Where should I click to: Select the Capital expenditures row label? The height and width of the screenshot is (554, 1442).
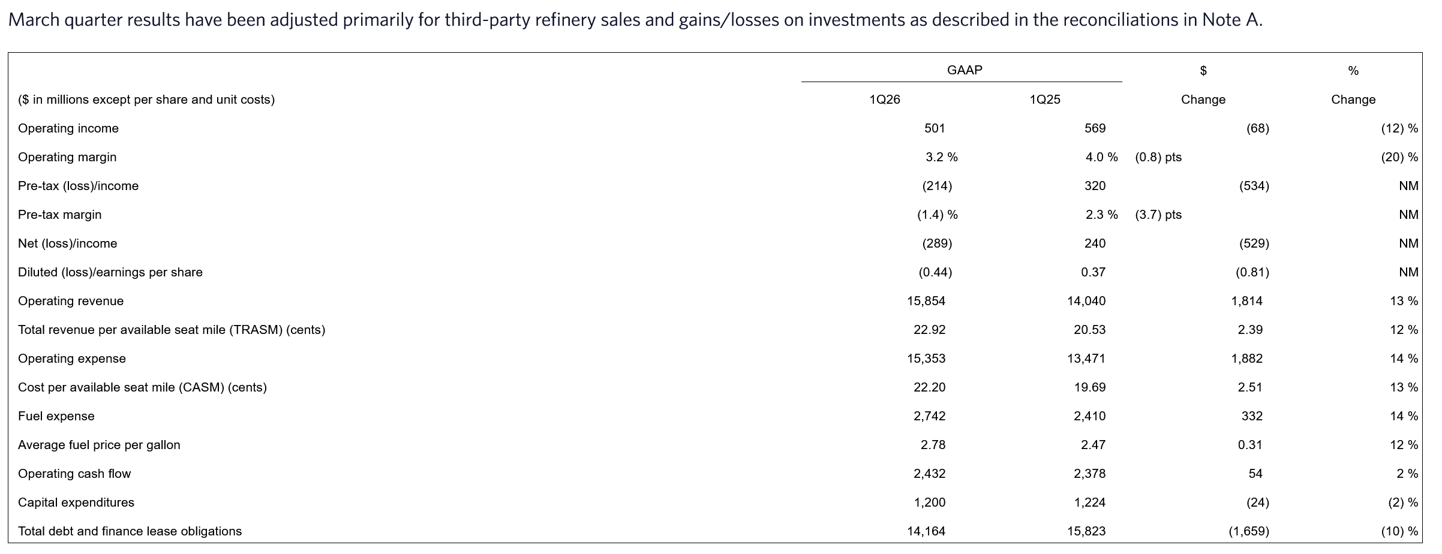(76, 502)
